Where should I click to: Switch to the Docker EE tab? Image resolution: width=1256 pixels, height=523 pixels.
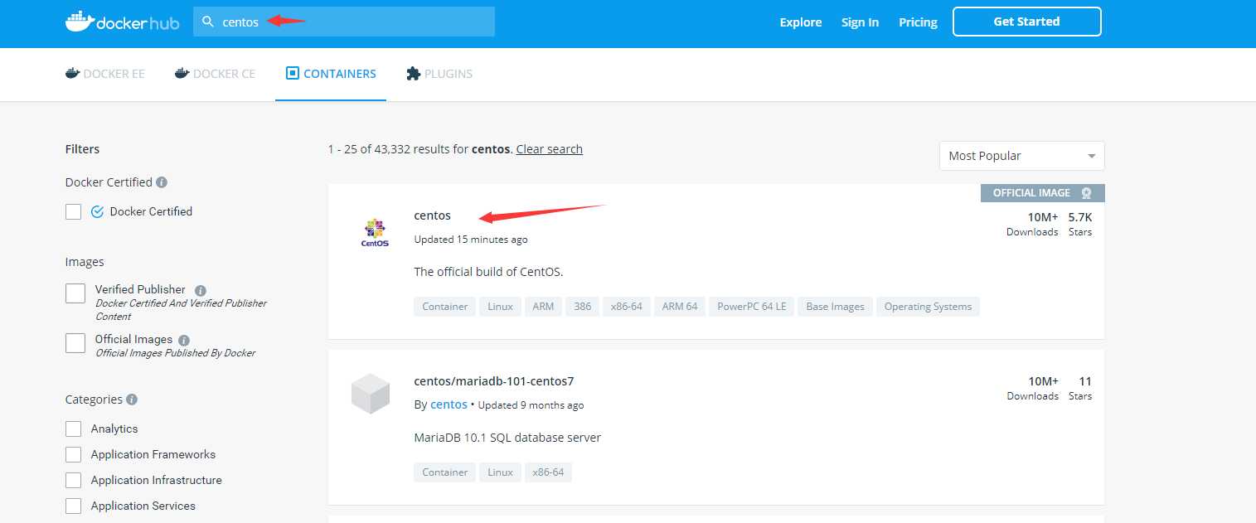coord(105,74)
